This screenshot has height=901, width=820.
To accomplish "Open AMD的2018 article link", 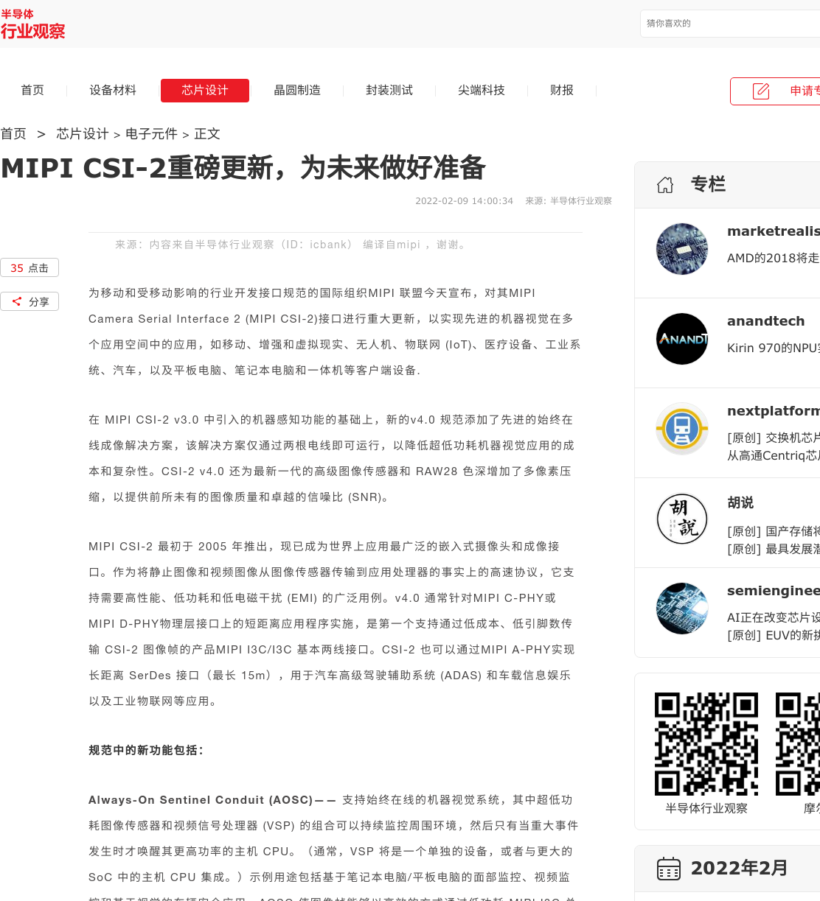I will click(x=774, y=259).
